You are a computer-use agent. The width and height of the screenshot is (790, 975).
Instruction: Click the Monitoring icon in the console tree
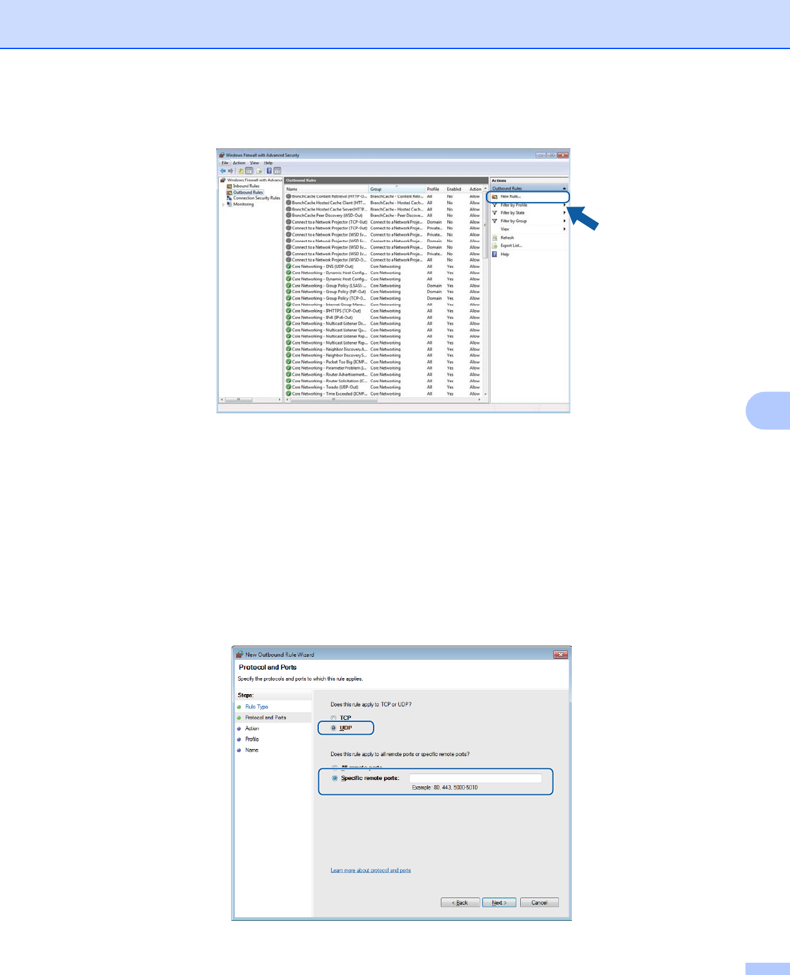point(229,204)
